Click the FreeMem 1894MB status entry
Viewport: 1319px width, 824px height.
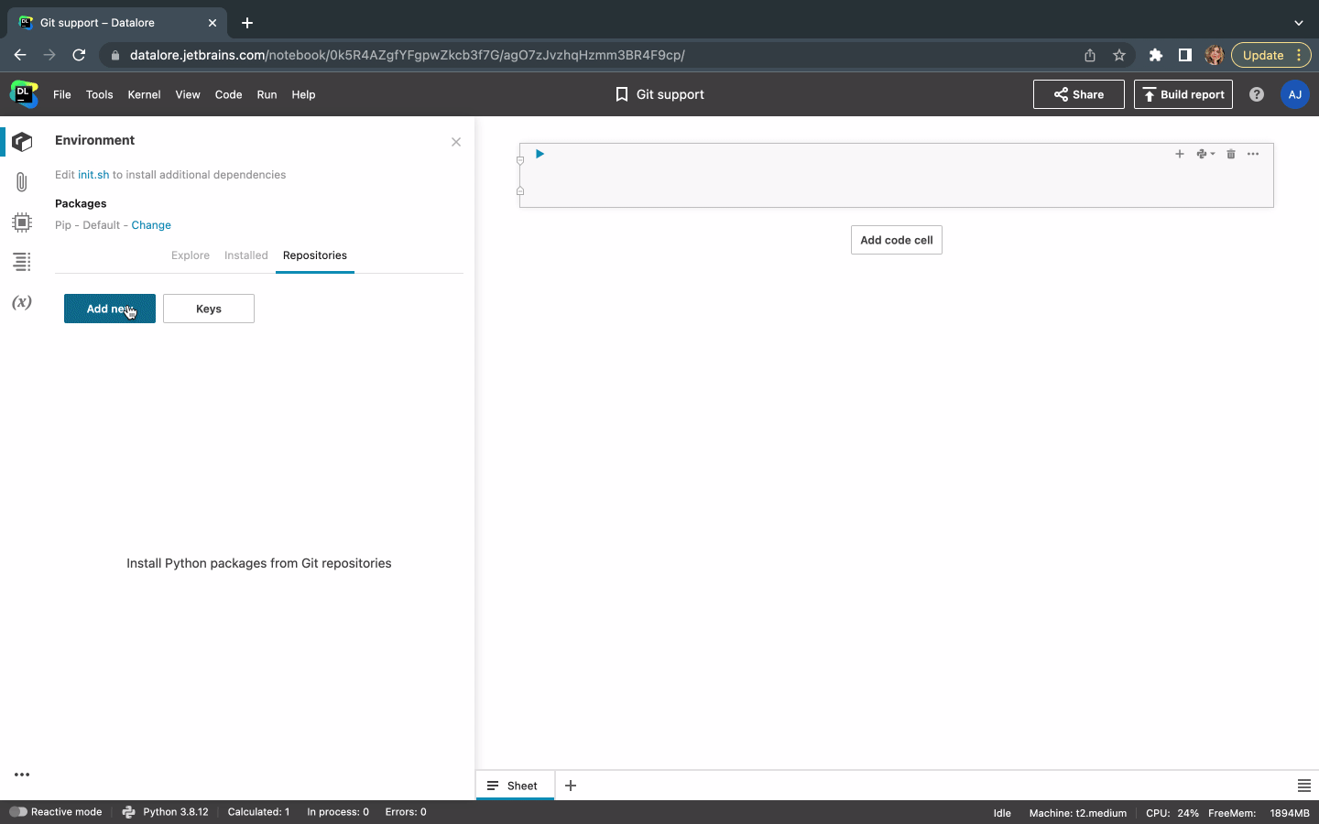pyautogui.click(x=1259, y=813)
